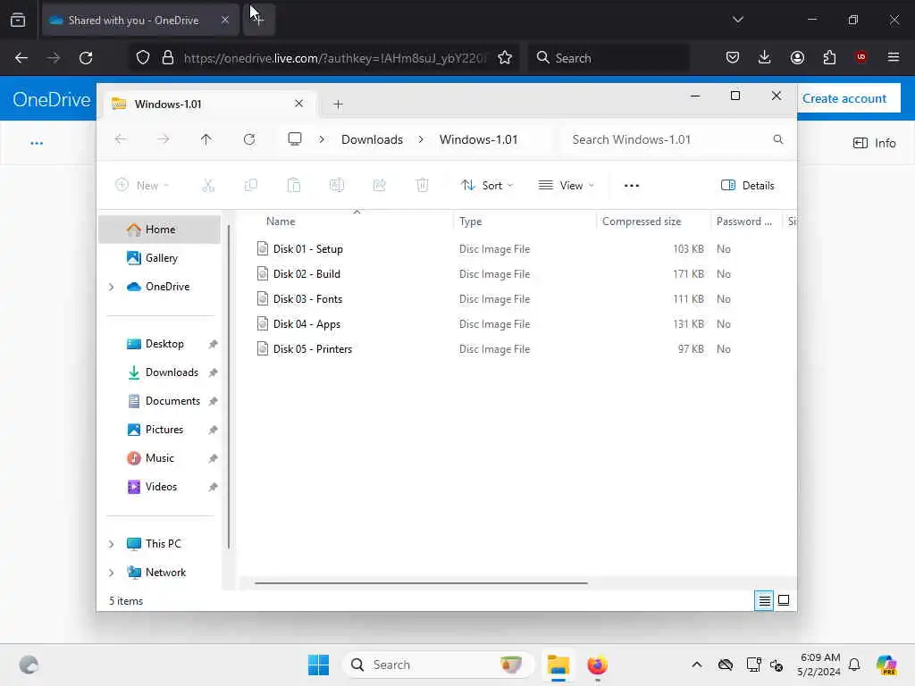Open a new Firefox tab
The image size is (915, 686).
coord(259,21)
